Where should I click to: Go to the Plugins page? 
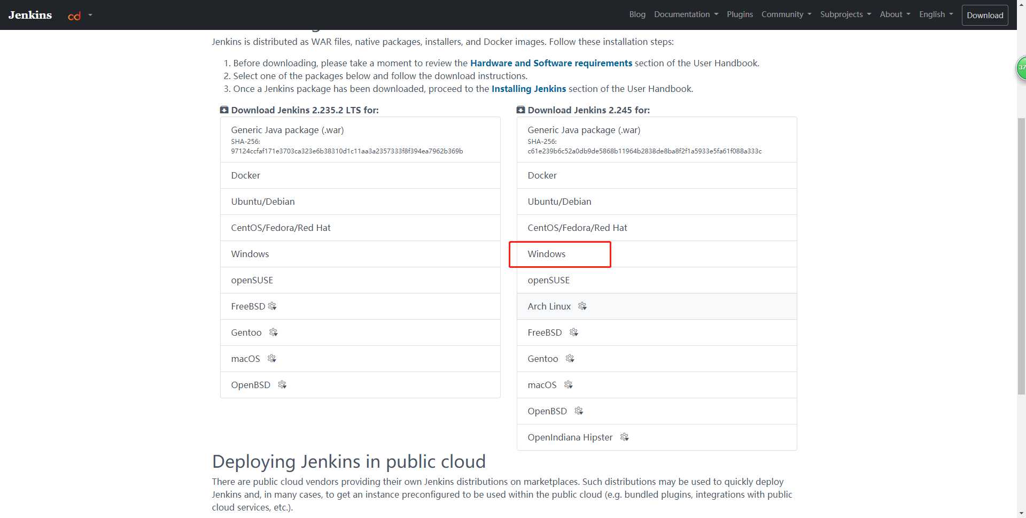pyautogui.click(x=740, y=14)
